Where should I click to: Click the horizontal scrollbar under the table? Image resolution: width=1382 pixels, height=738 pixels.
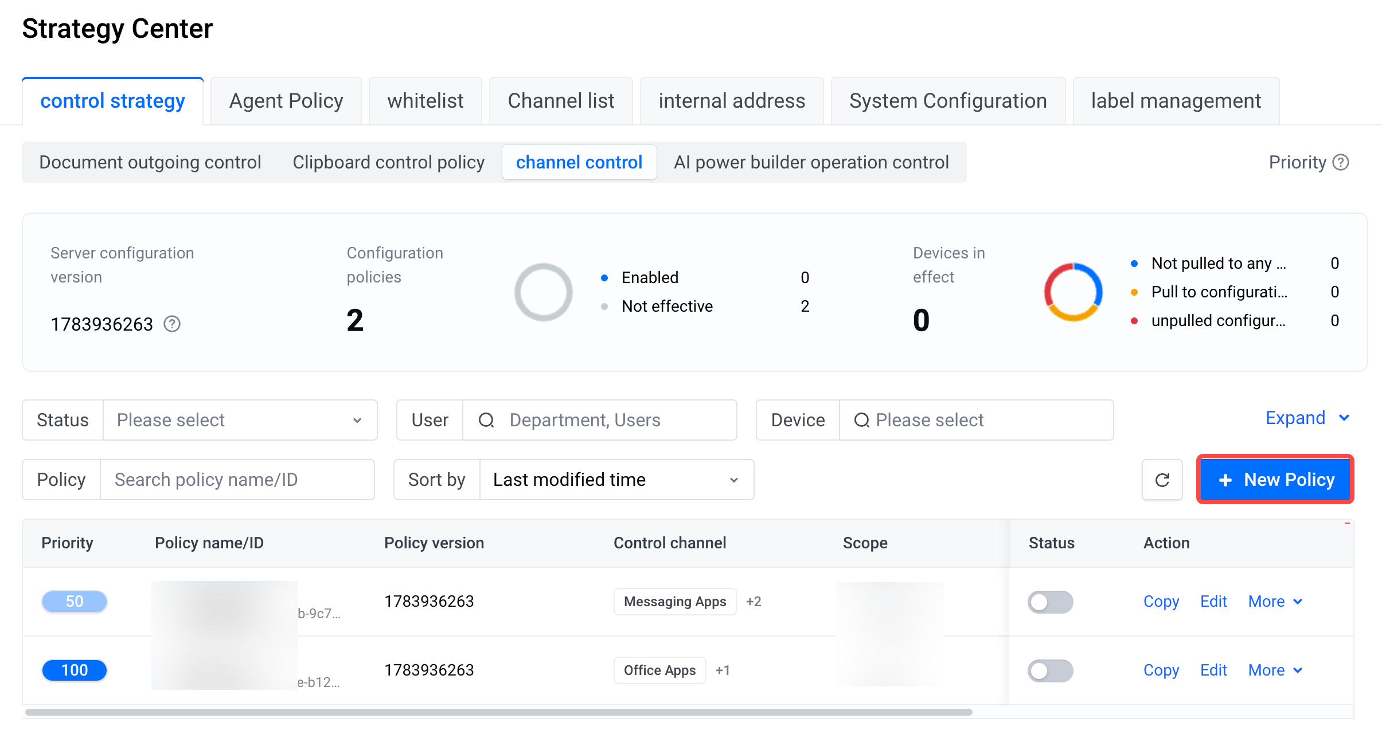[x=499, y=712]
